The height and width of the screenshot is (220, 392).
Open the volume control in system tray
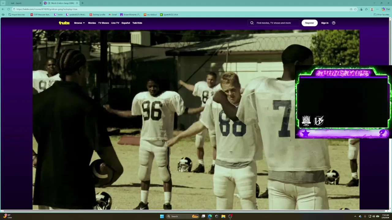373,216
